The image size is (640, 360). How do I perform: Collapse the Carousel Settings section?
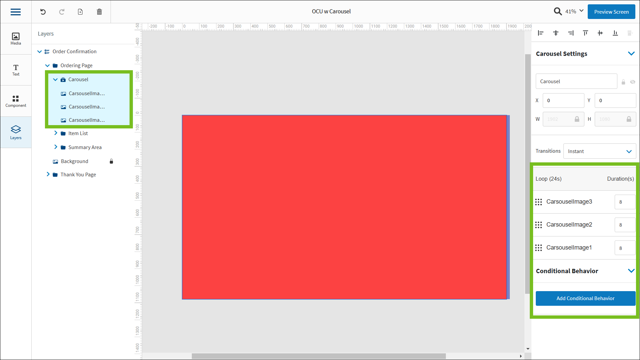coord(631,54)
